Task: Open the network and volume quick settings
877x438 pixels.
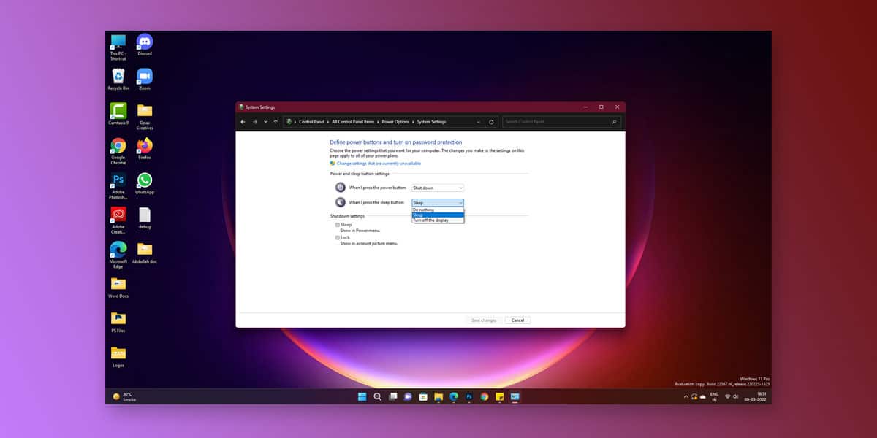Action: pyautogui.click(x=731, y=396)
